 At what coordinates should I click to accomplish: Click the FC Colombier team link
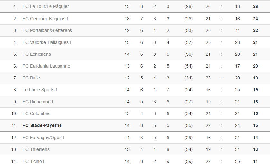coord(37,113)
